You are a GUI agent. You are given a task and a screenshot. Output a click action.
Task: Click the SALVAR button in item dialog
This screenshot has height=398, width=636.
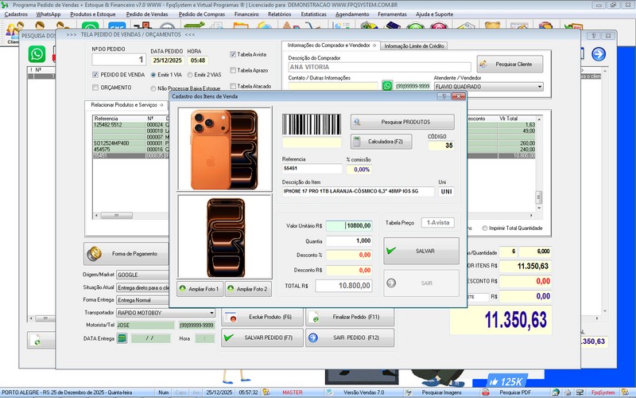pyautogui.click(x=421, y=251)
